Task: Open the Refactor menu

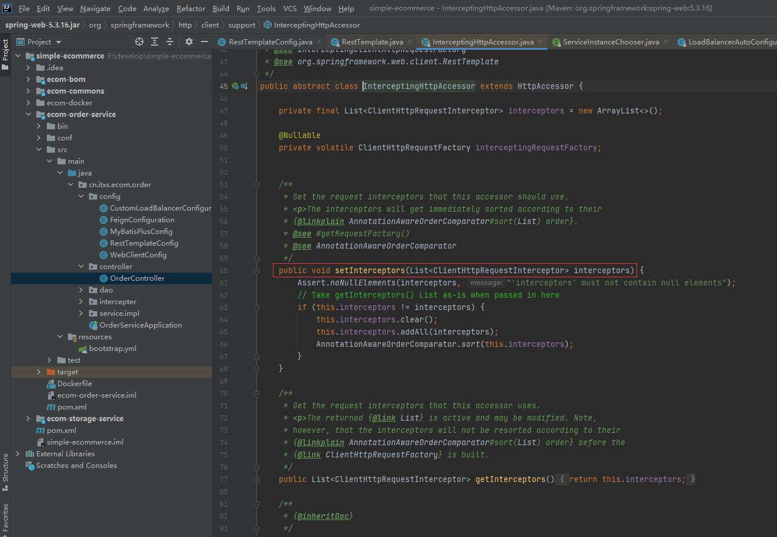Action: pos(191,8)
